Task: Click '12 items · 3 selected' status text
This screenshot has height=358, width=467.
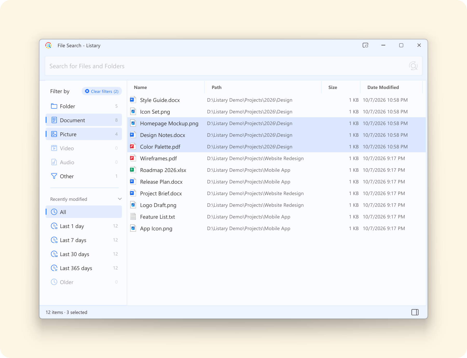Action: 66,312
